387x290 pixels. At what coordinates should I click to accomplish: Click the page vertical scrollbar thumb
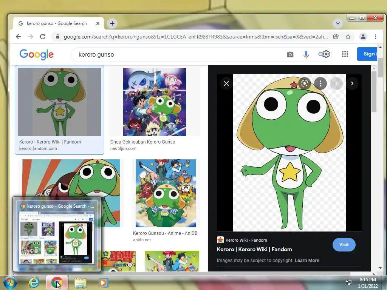[380, 68]
